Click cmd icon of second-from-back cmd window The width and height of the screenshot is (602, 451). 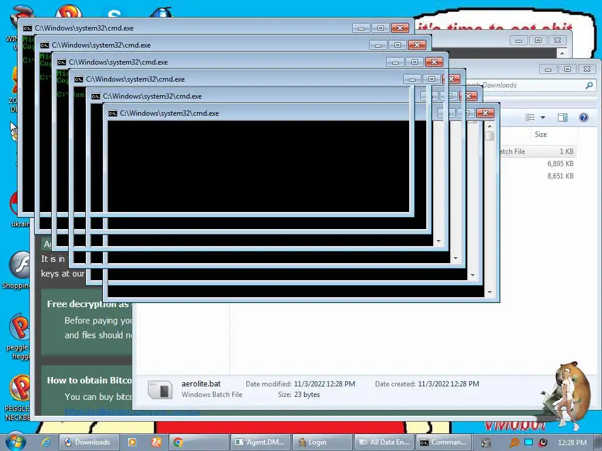[45, 45]
